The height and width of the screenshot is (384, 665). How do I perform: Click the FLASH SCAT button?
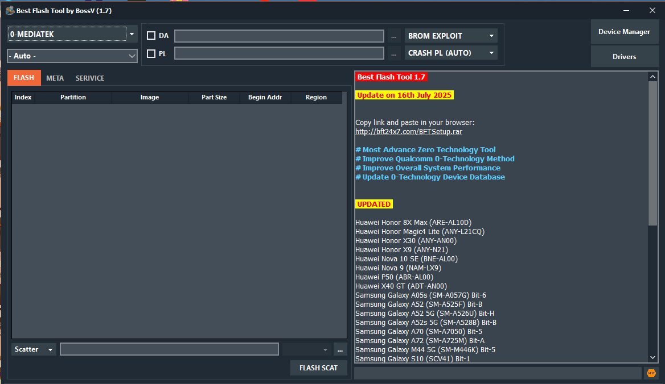click(x=318, y=368)
